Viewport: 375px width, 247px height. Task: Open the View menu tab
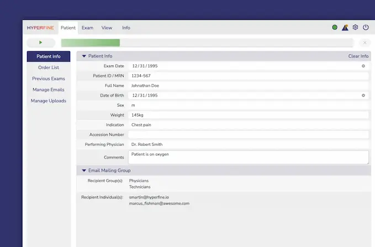click(107, 28)
